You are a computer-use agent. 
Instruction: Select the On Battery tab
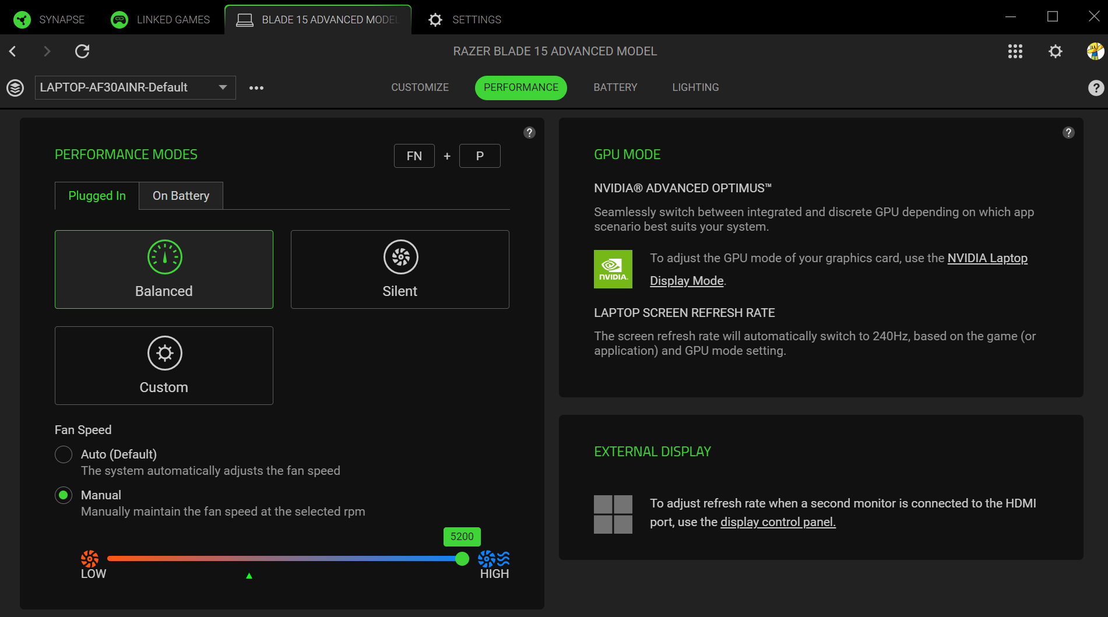(x=181, y=196)
